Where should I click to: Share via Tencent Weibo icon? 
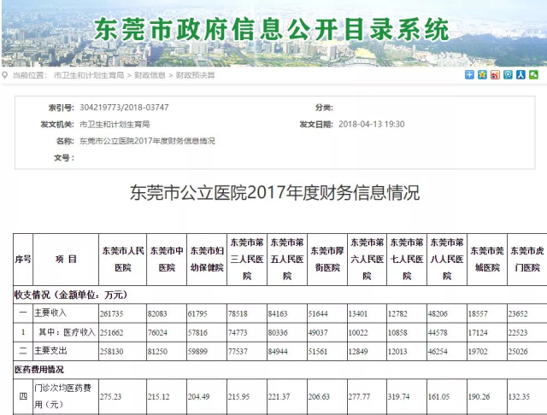pos(508,74)
